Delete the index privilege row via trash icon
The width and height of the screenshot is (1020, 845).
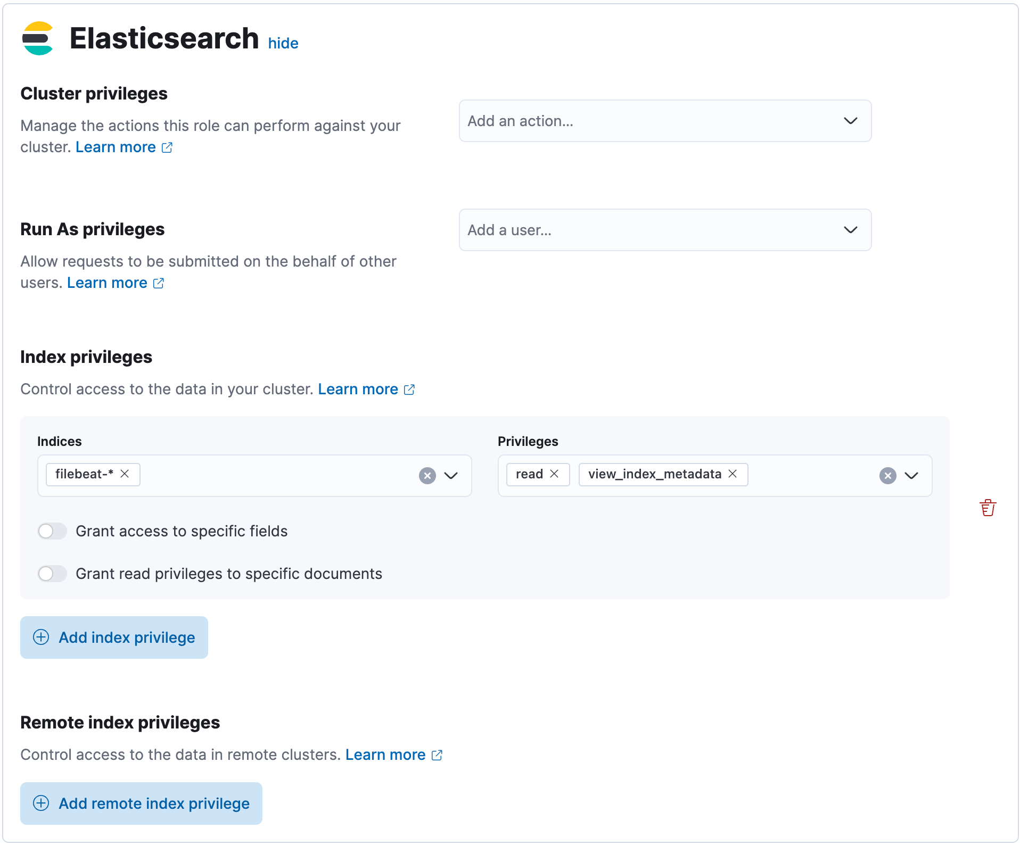[x=988, y=507]
